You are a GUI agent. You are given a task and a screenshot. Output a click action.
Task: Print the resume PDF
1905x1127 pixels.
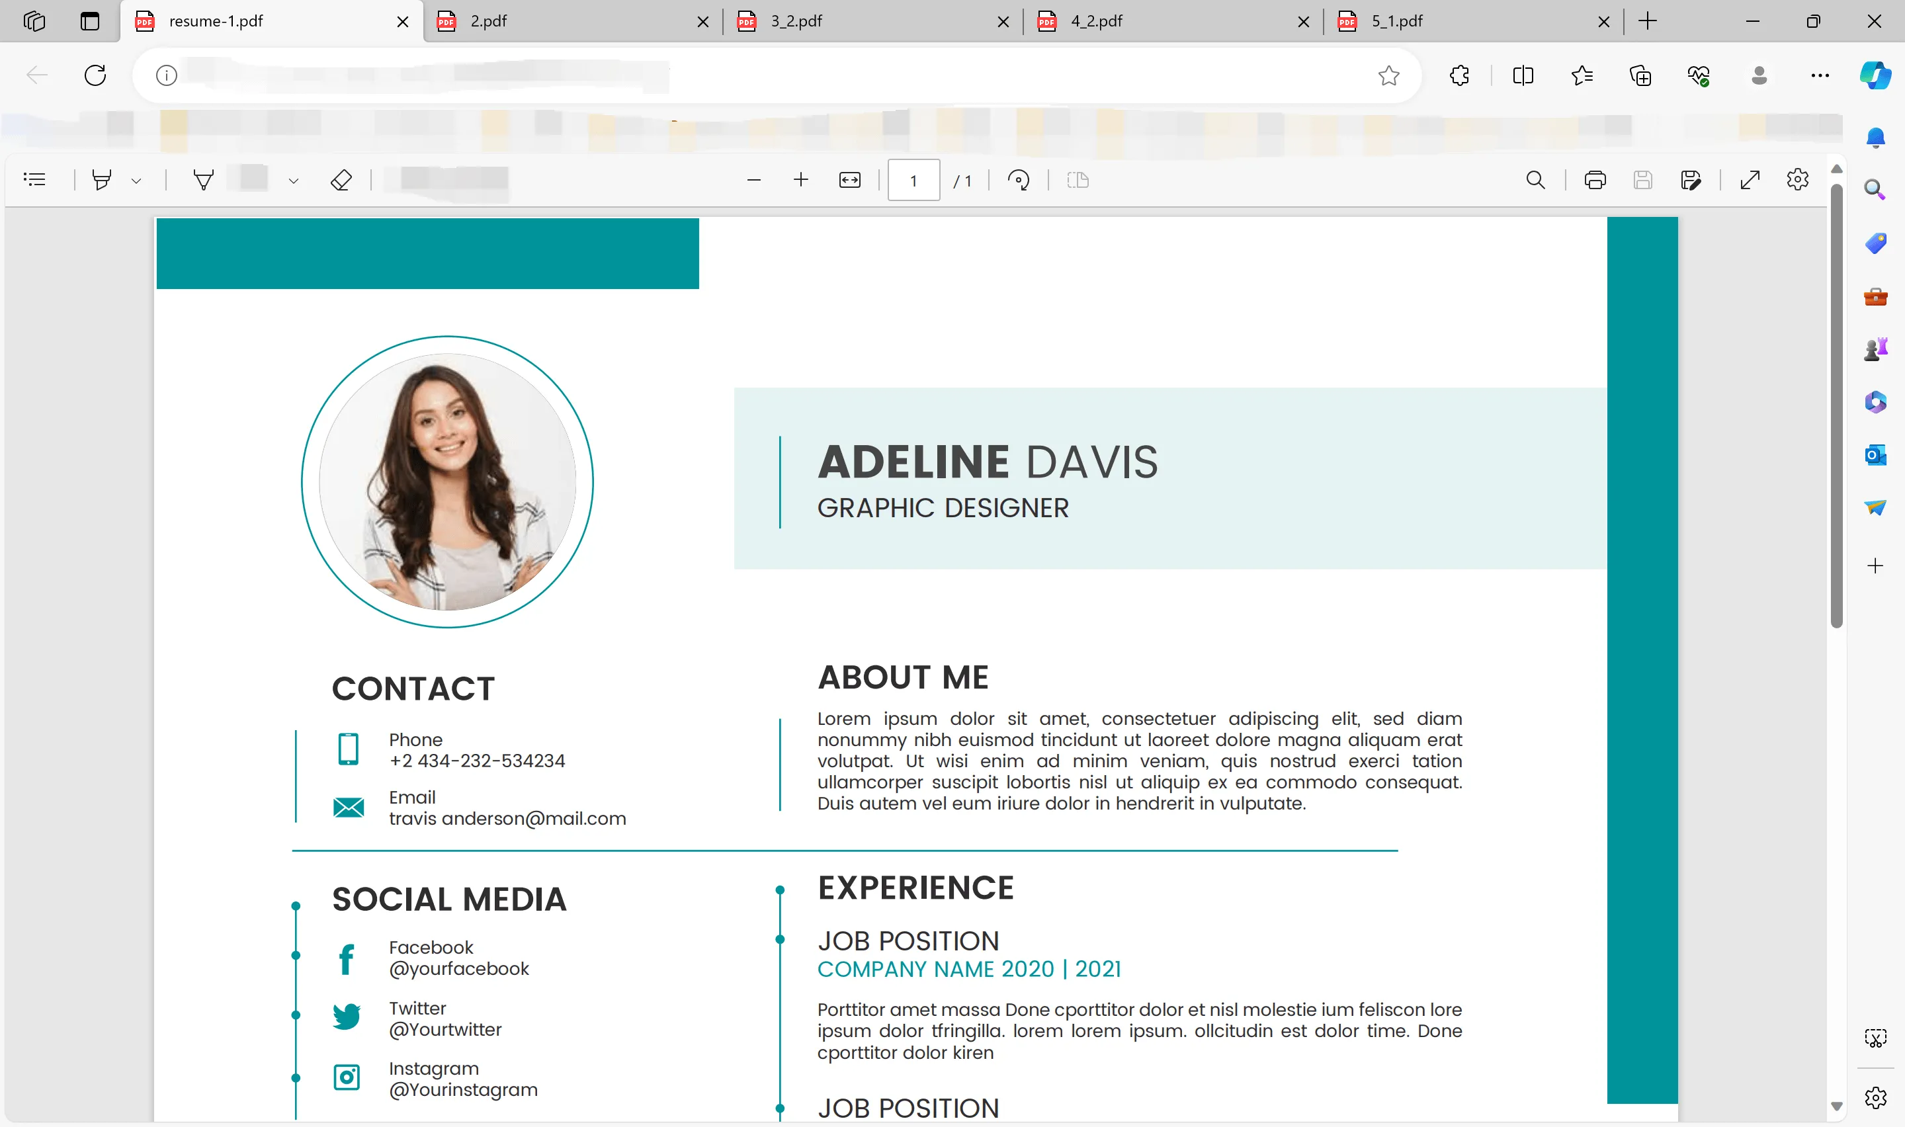(1595, 179)
